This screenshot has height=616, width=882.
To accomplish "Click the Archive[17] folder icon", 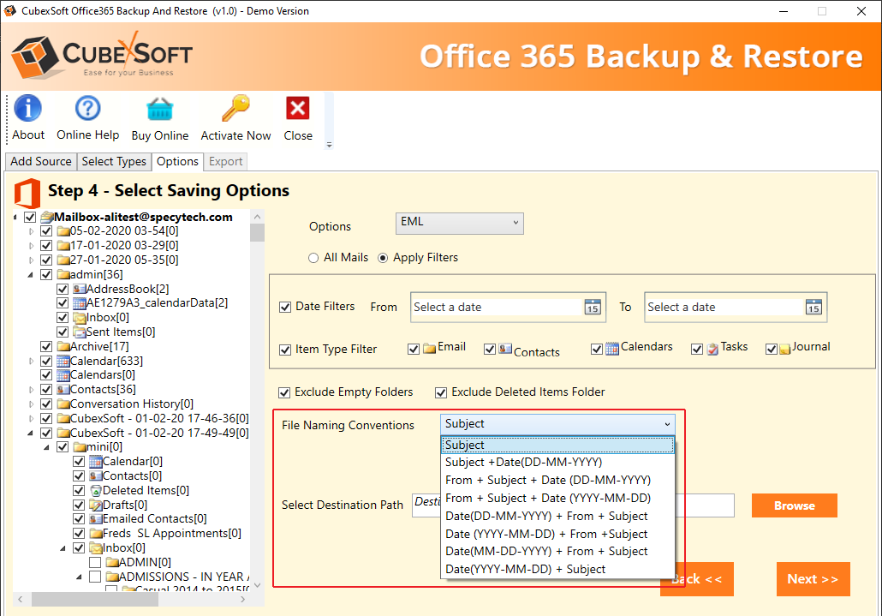I will pyautogui.click(x=63, y=346).
